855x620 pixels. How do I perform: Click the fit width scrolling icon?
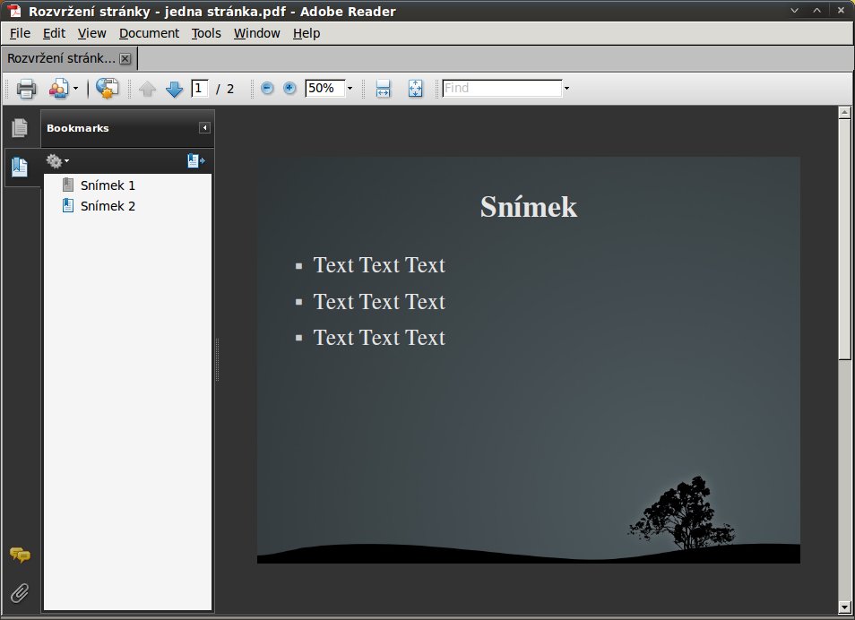point(384,89)
